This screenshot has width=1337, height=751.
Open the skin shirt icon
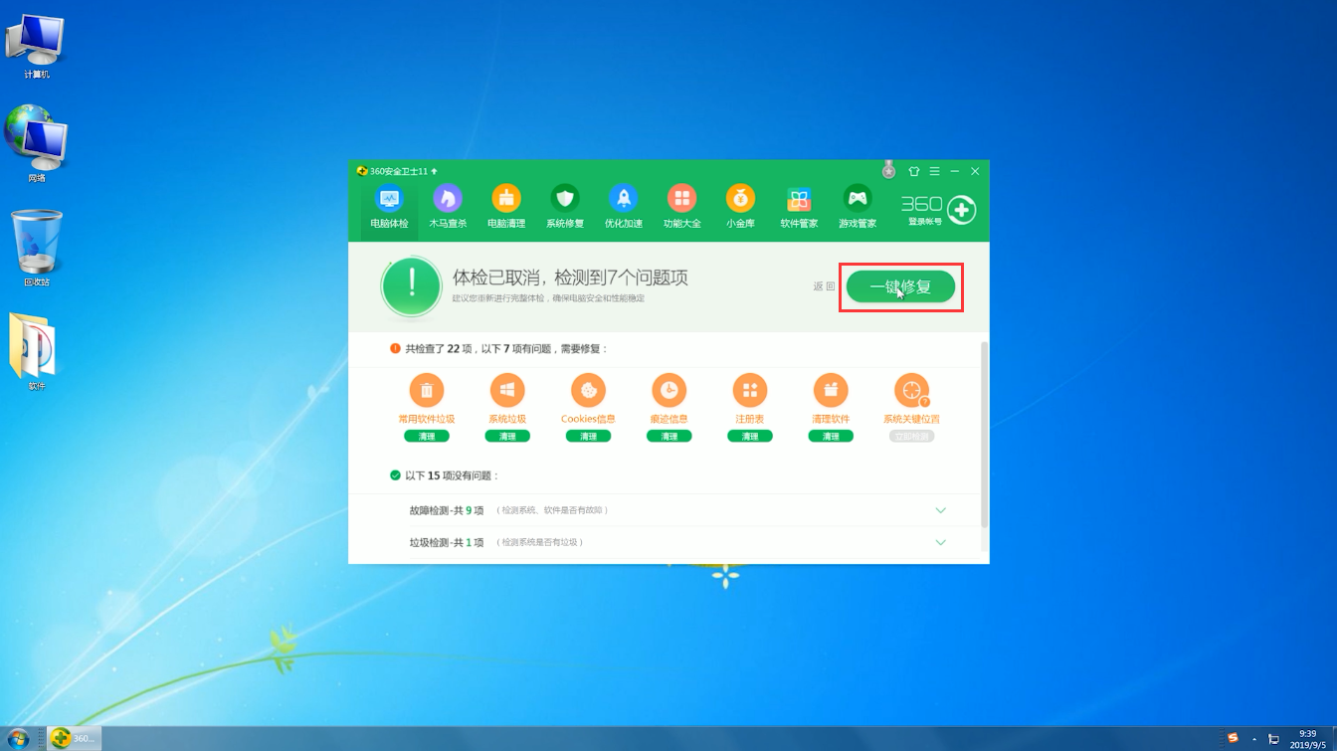tap(914, 171)
